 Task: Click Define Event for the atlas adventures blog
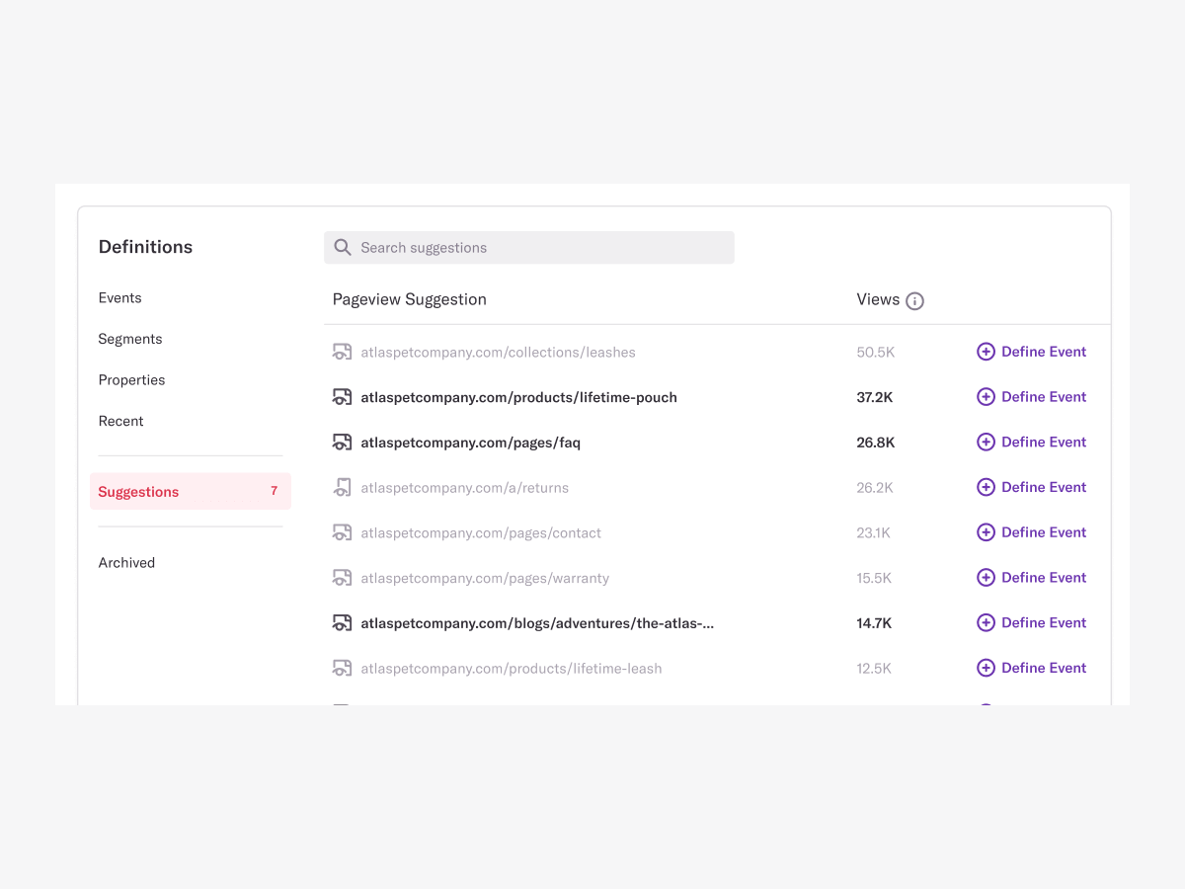pos(1043,622)
